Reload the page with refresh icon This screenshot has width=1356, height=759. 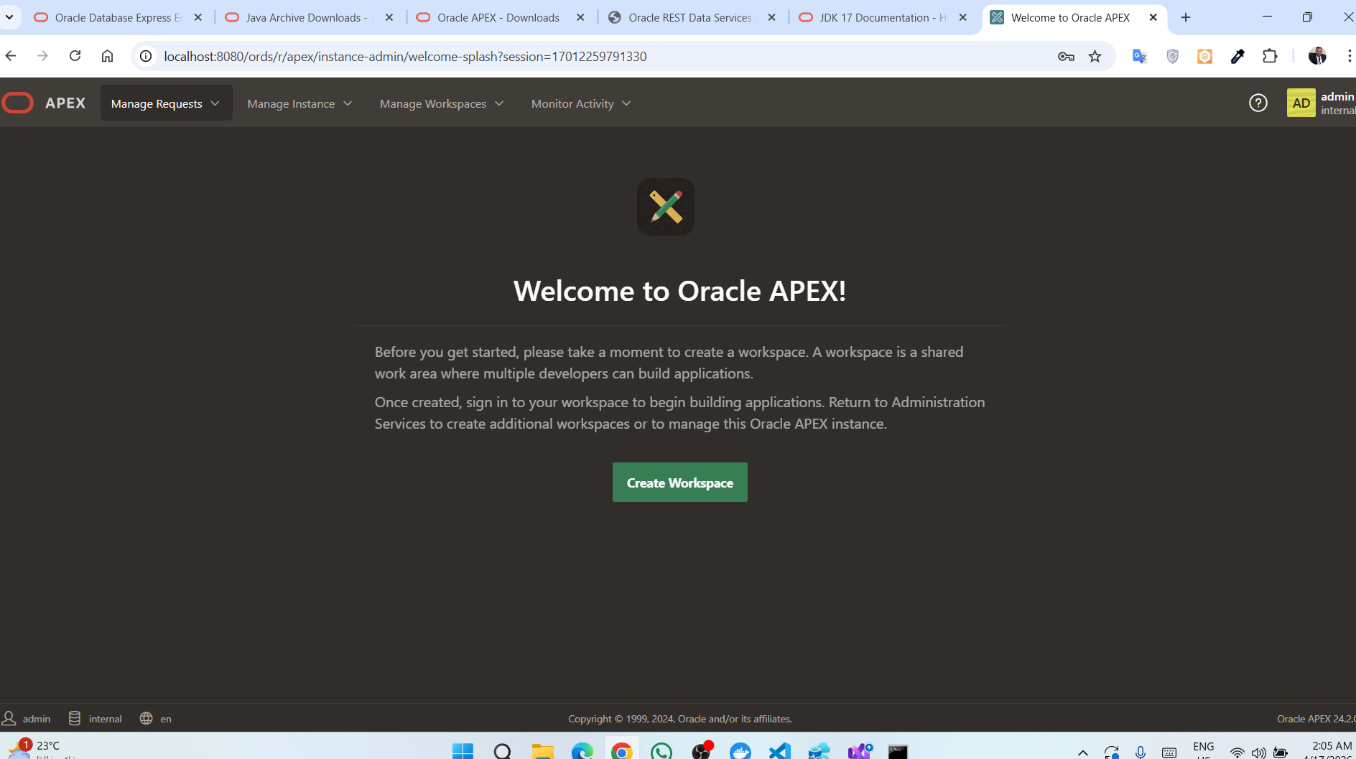pyautogui.click(x=75, y=56)
